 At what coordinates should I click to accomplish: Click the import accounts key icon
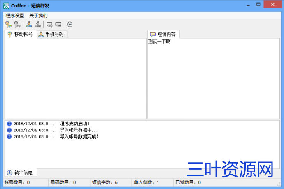tap(8, 24)
